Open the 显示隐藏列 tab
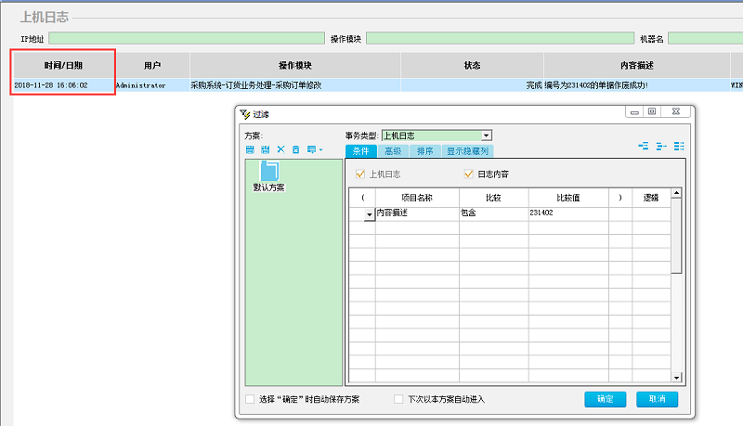The image size is (743, 426). click(466, 150)
